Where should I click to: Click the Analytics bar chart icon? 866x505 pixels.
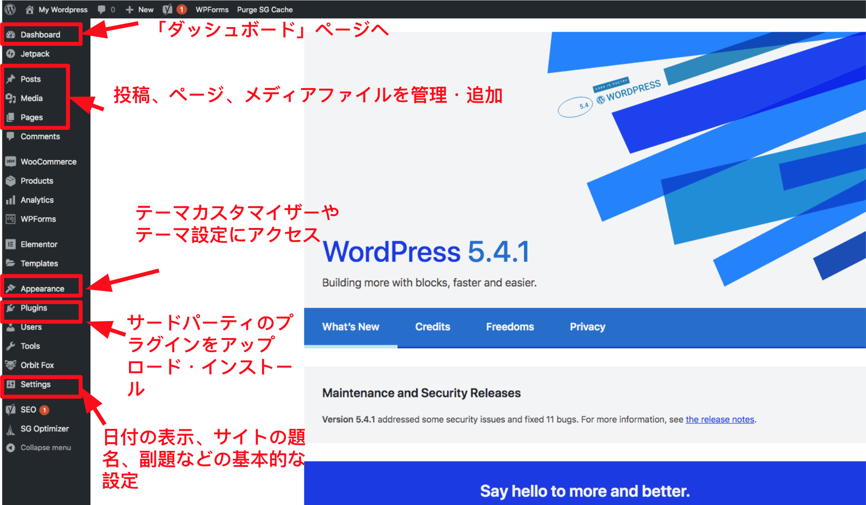[x=11, y=200]
